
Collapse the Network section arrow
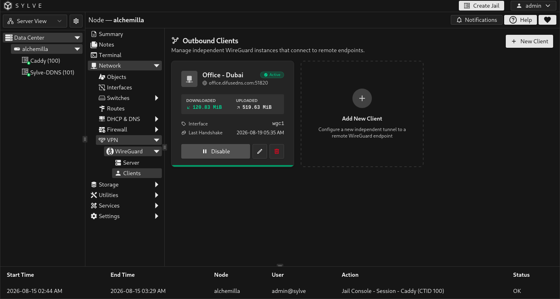coord(157,66)
